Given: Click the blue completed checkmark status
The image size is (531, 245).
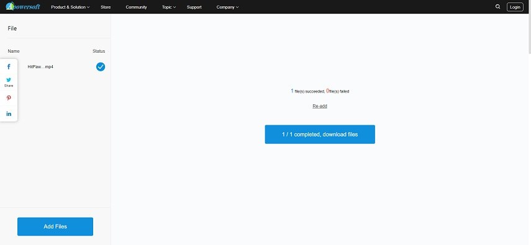Looking at the screenshot, I should click(101, 66).
